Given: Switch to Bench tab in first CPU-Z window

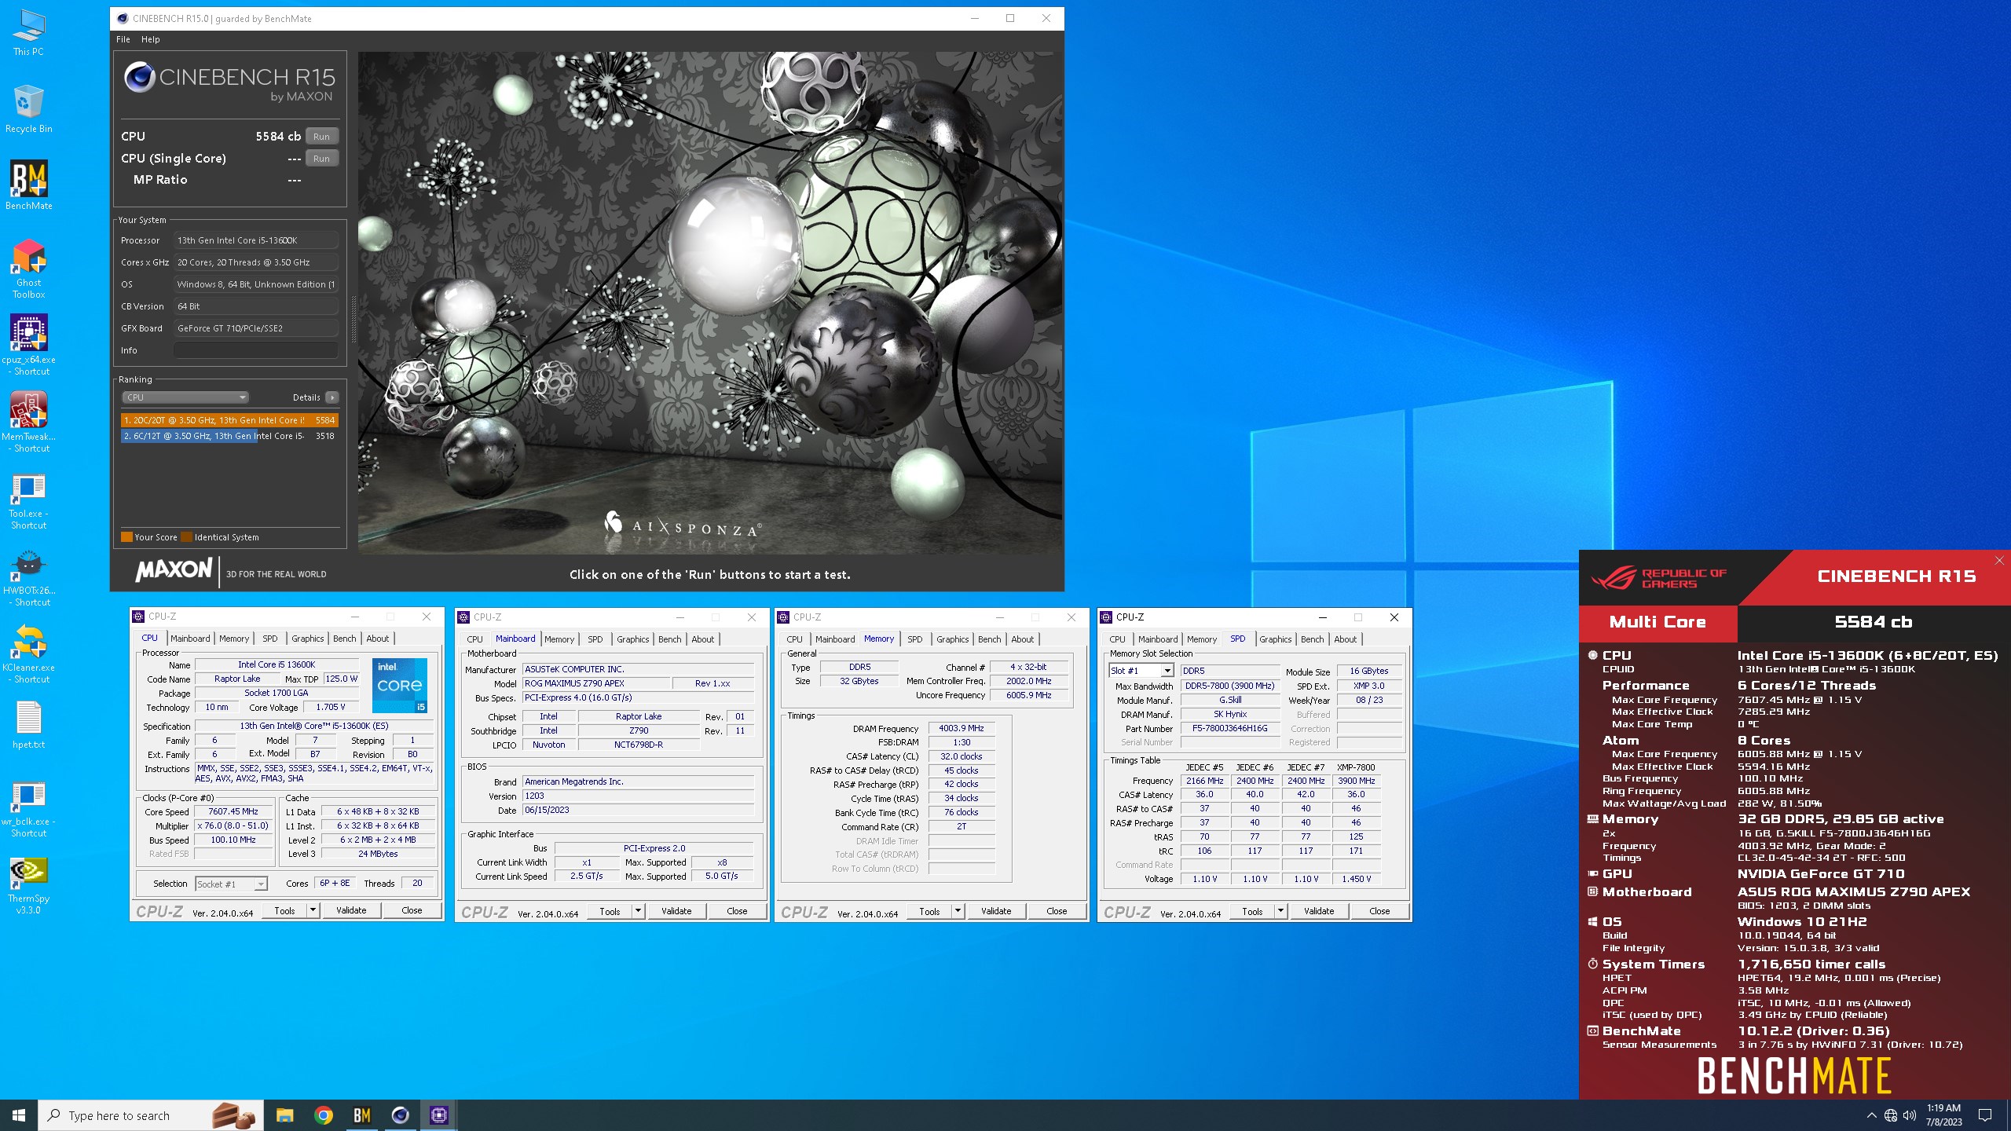Looking at the screenshot, I should [345, 639].
